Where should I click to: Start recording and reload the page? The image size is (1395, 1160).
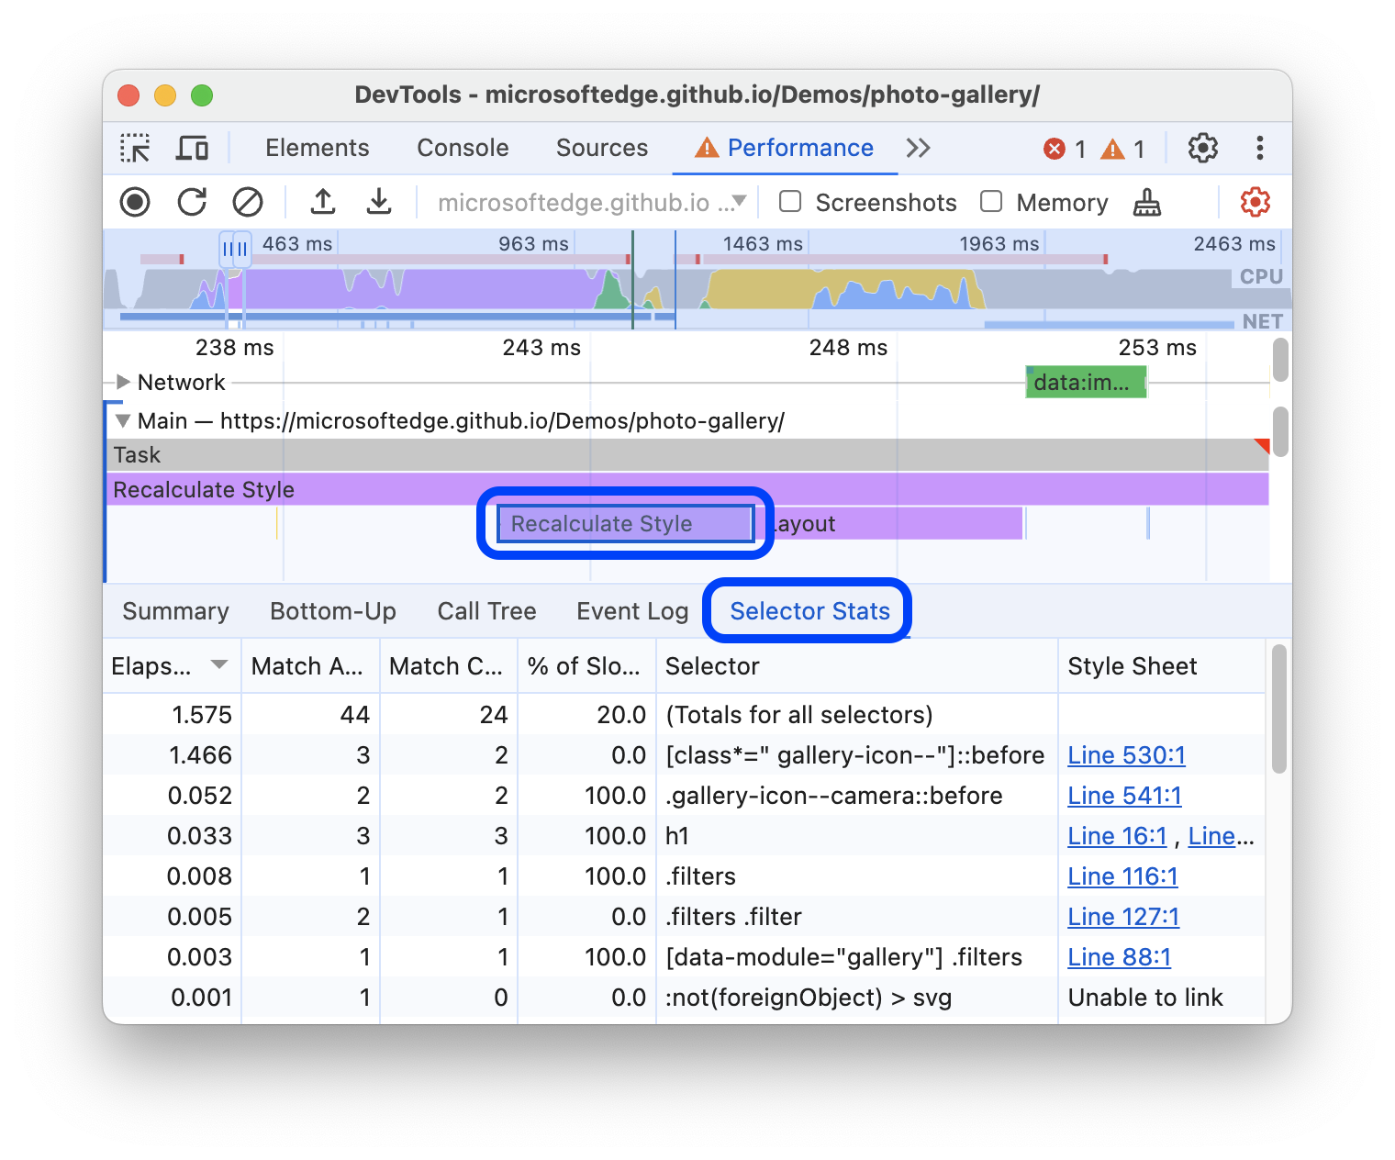tap(191, 202)
